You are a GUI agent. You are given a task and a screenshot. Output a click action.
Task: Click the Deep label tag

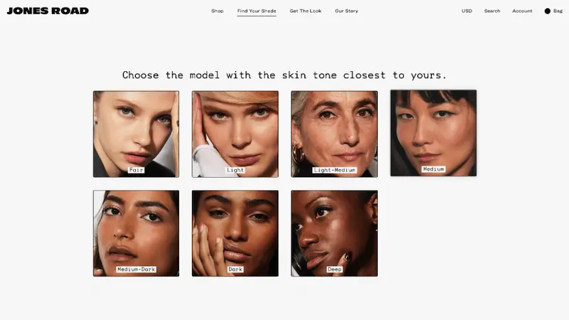pyautogui.click(x=334, y=270)
